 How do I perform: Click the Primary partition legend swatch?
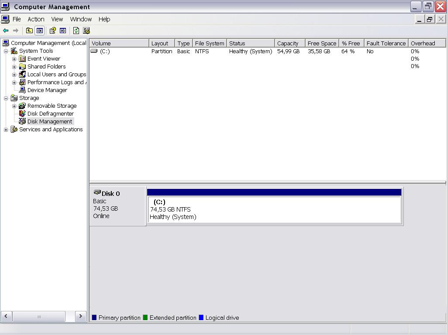coord(94,318)
